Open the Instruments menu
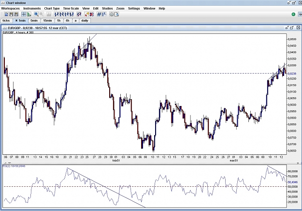The height and width of the screenshot is (211, 302). 32,9
